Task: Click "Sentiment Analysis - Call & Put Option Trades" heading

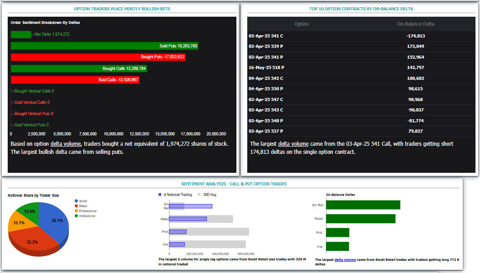Action: (x=234, y=184)
